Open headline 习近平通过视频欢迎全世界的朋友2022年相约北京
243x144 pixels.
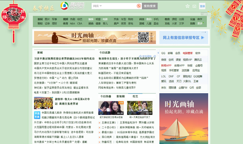coord(64,58)
